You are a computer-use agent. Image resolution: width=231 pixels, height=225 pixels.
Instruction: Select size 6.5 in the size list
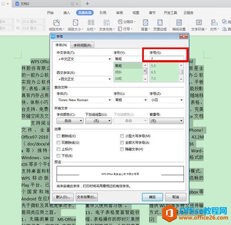point(164,72)
